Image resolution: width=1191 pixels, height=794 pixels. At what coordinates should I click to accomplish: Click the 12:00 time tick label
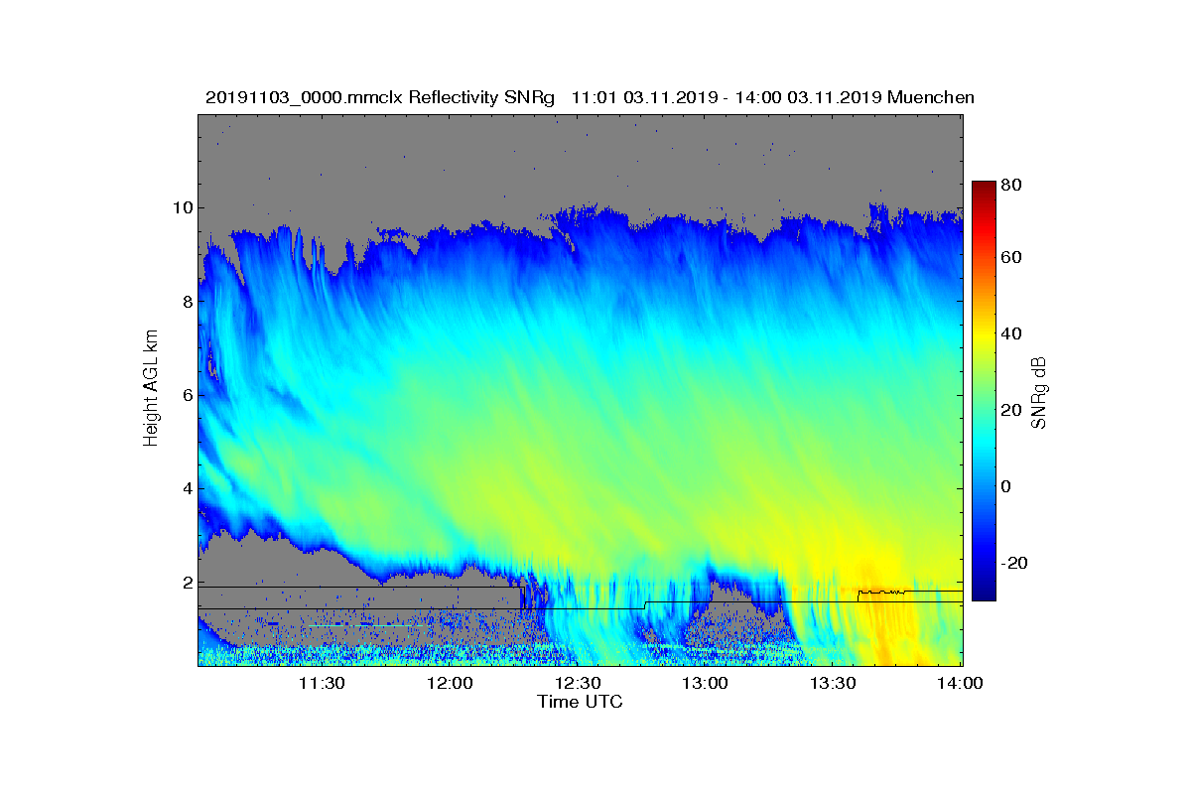451,684
